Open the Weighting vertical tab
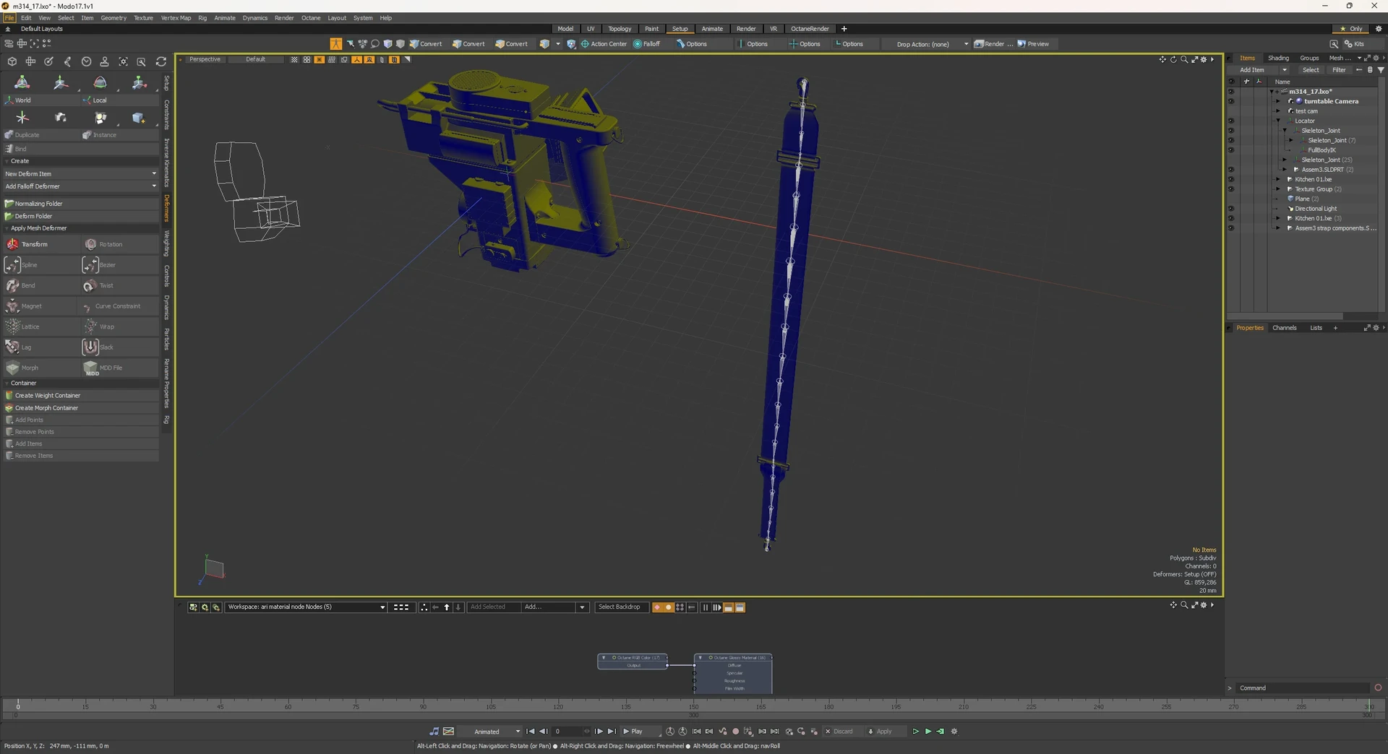 click(167, 243)
